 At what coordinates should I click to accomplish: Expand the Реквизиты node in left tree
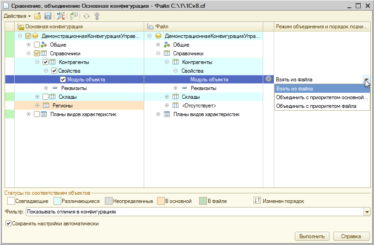(46, 88)
